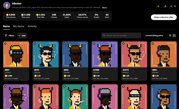Screen dimensions: 179x109
Task: Toggle the Live updates button
Action: [x=22, y=36]
